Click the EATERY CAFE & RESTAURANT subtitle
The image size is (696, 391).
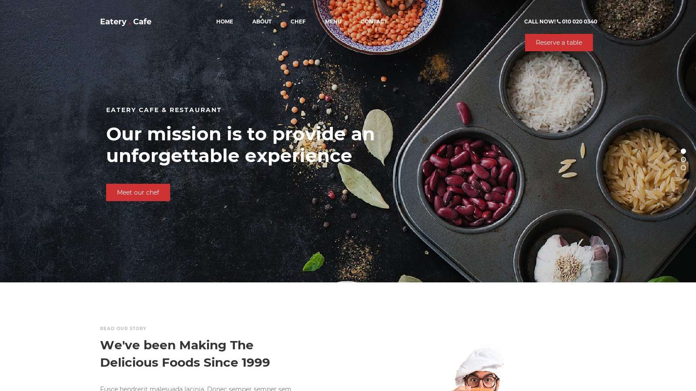(164, 110)
